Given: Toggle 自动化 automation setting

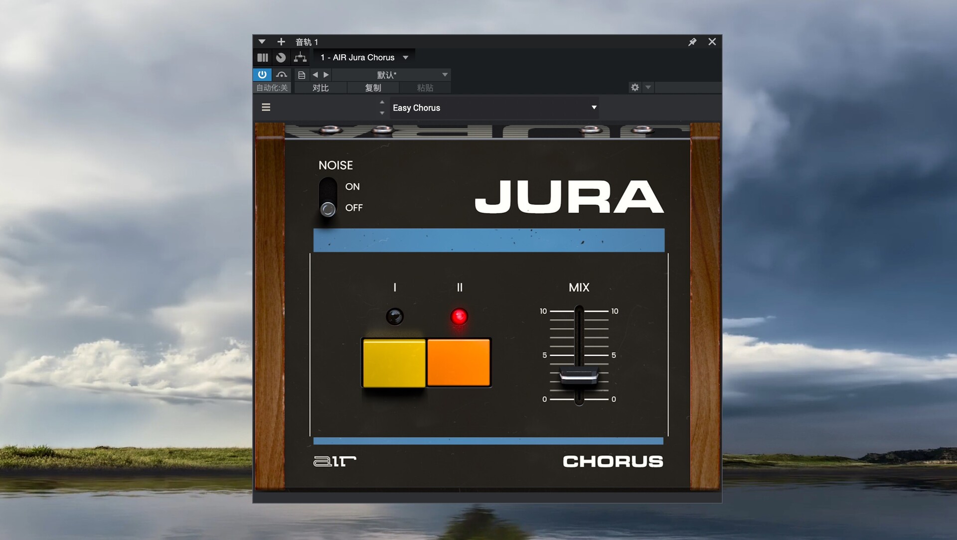Looking at the screenshot, I should point(271,87).
